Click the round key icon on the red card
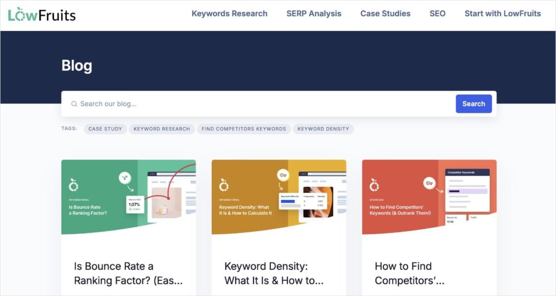Viewport: 556px width, 296px height. [x=429, y=183]
